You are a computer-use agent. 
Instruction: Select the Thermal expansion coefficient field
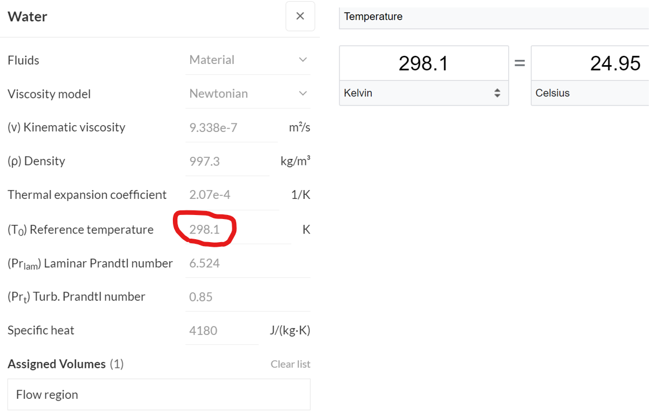tap(230, 195)
